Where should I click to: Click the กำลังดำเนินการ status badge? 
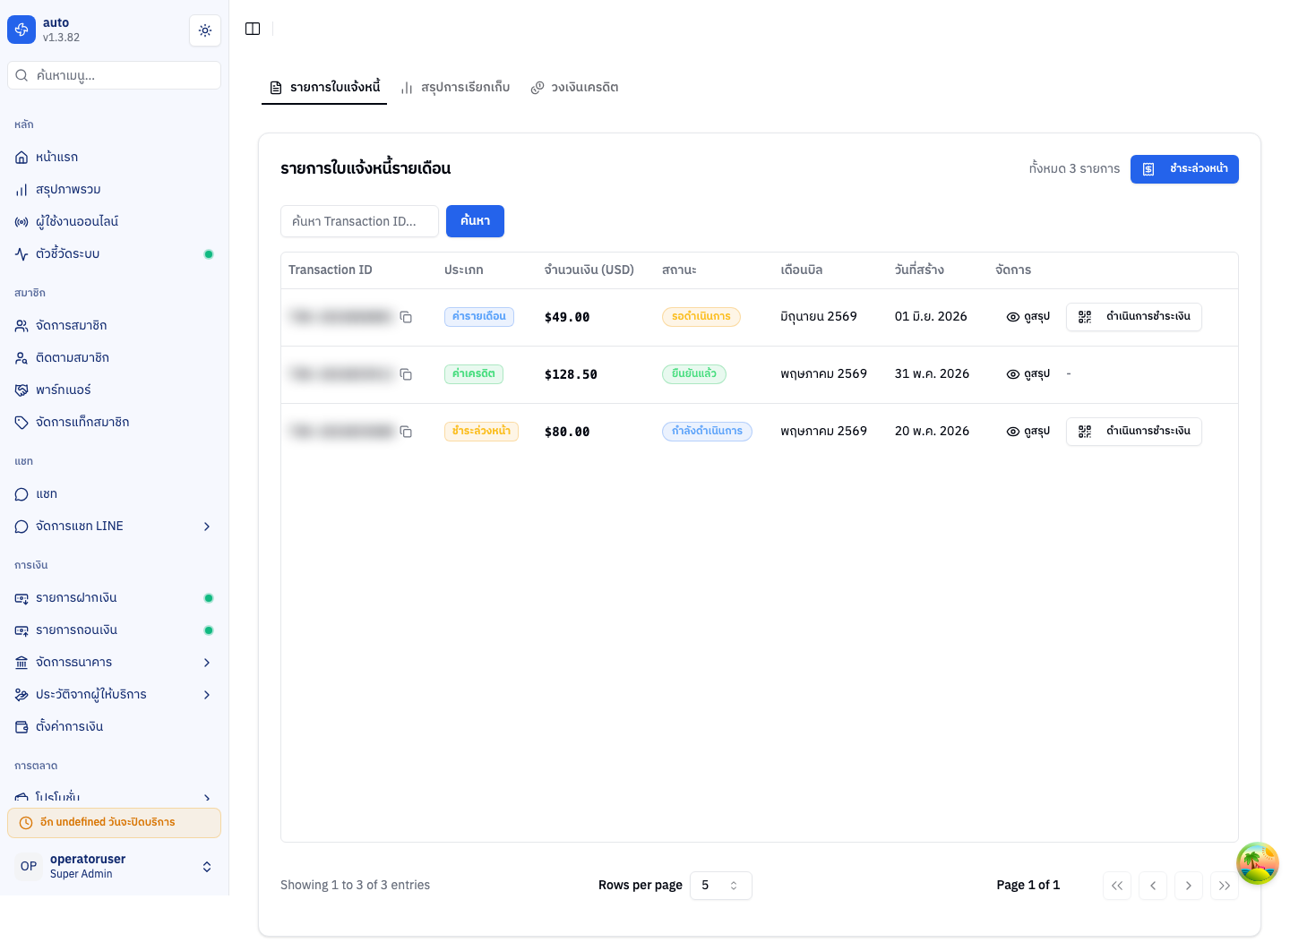coord(707,432)
